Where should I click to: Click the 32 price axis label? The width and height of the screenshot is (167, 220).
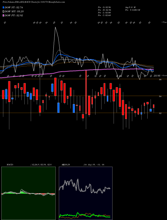tap(160, 113)
